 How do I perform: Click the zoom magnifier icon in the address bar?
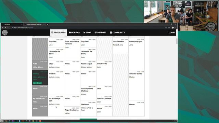pyautogui.click(x=166, y=28)
